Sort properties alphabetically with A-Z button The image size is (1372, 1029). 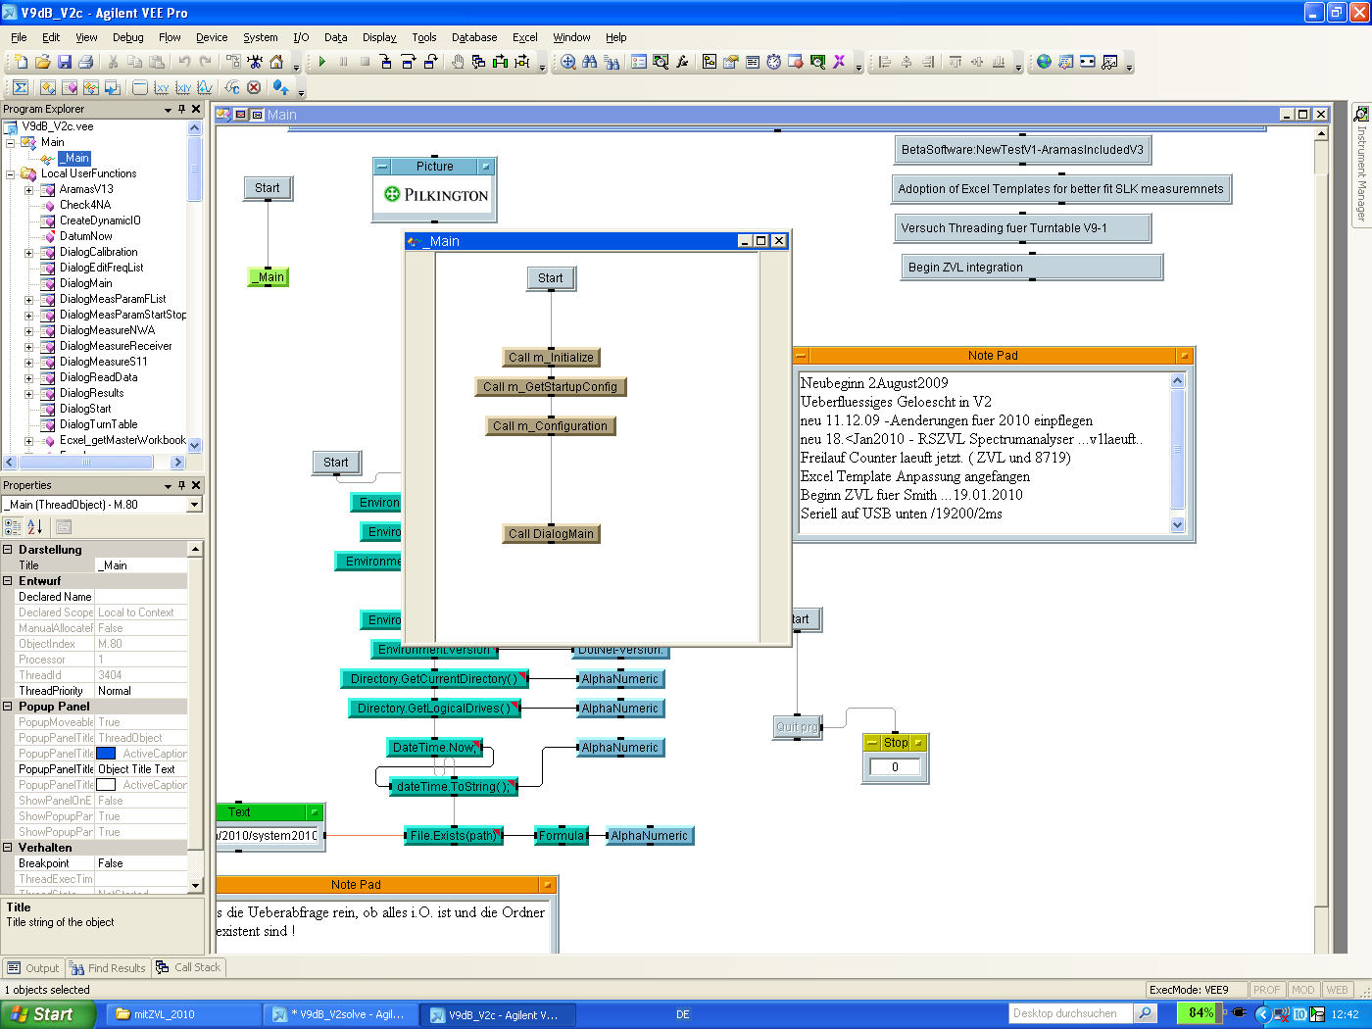(34, 527)
